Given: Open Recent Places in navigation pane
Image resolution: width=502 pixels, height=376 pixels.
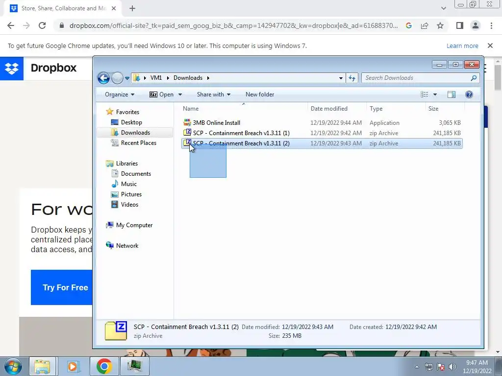Looking at the screenshot, I should (139, 143).
